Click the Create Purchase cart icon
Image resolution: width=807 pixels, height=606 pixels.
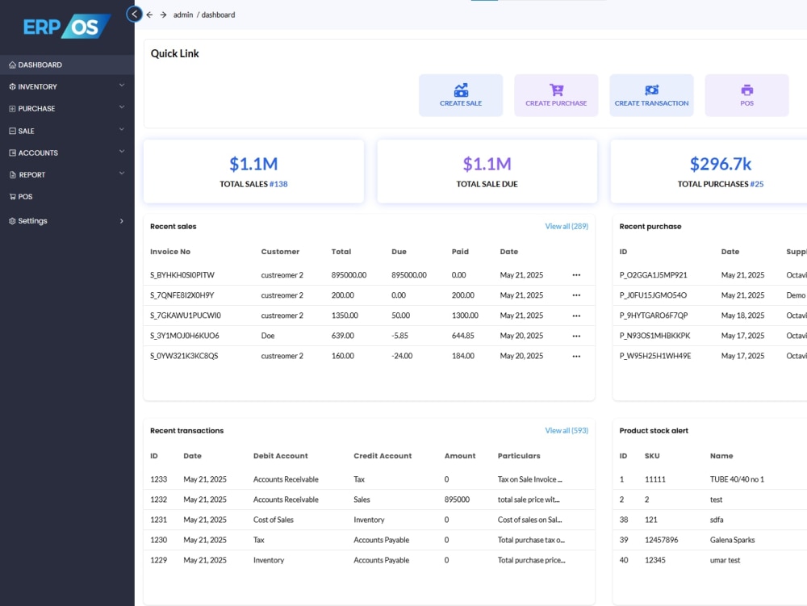(x=556, y=90)
